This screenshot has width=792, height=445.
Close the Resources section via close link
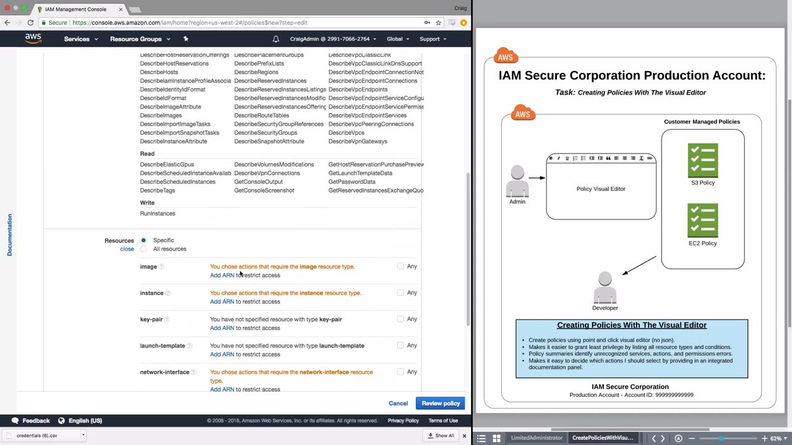click(x=127, y=249)
